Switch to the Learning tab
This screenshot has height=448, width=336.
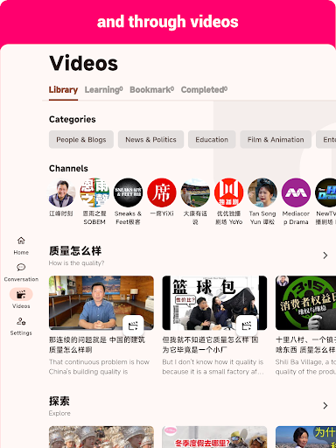pos(103,90)
